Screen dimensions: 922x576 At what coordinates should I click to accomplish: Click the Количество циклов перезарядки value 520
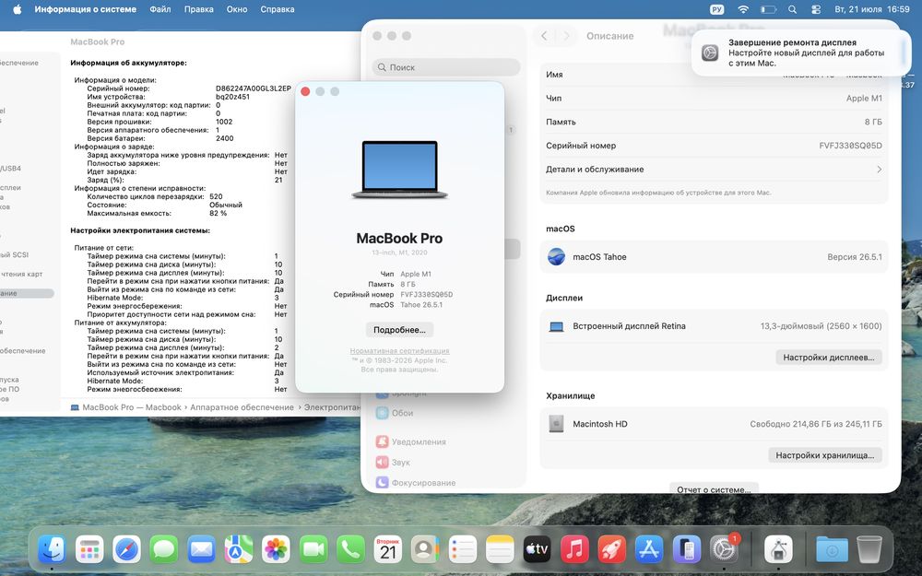pos(216,196)
